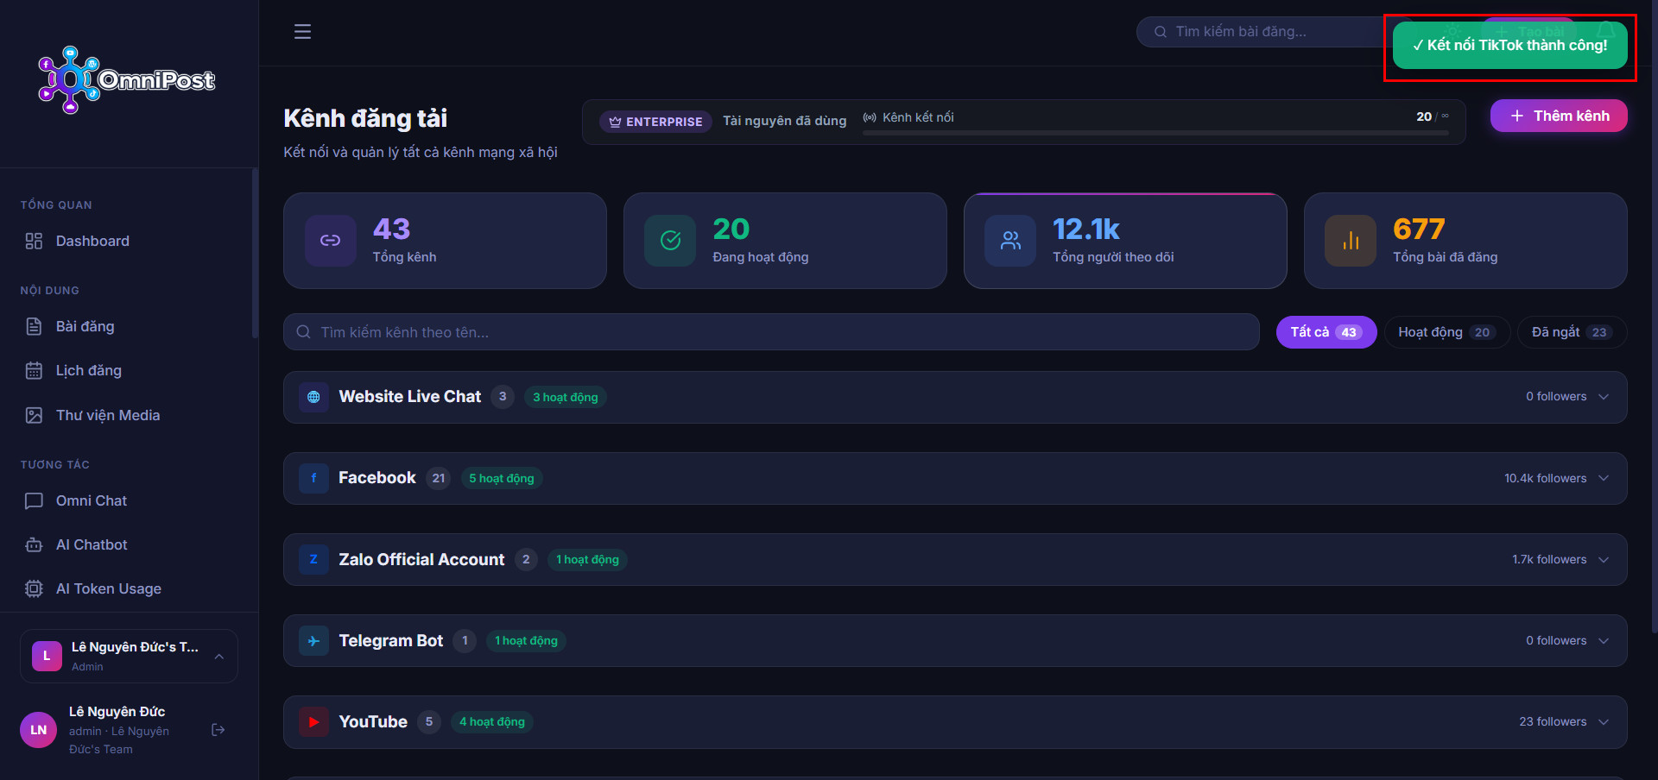Click the channel search magnifier icon

pyautogui.click(x=304, y=332)
